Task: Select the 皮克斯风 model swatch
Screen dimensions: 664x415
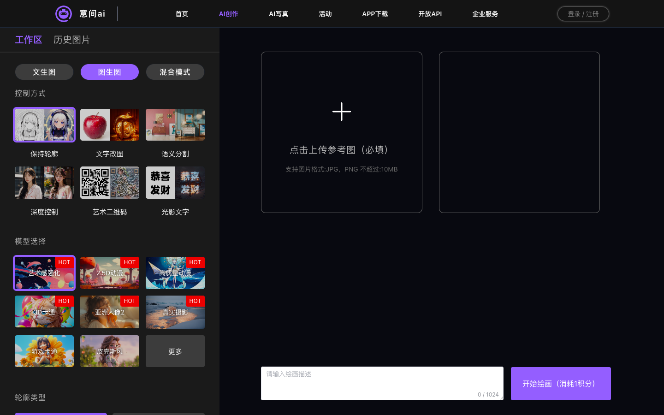Action: (109, 351)
